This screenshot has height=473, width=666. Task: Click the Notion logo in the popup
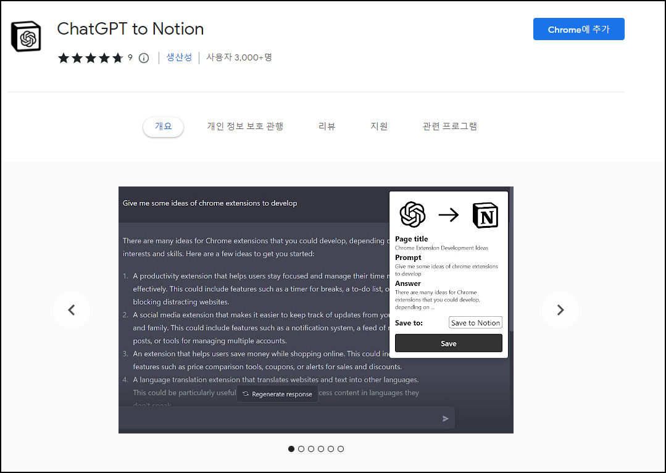(x=486, y=216)
